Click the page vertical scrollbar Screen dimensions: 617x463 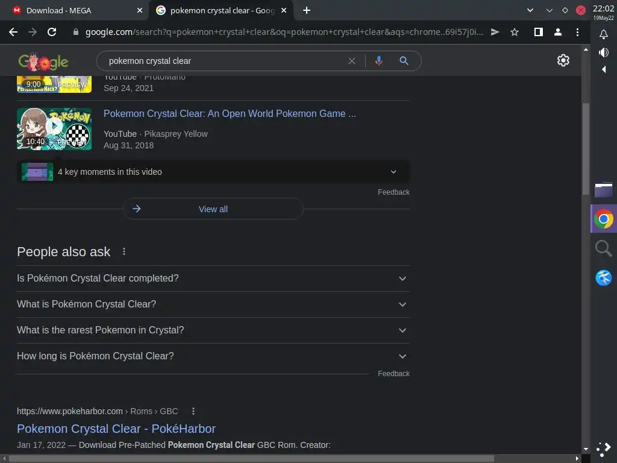[x=586, y=148]
